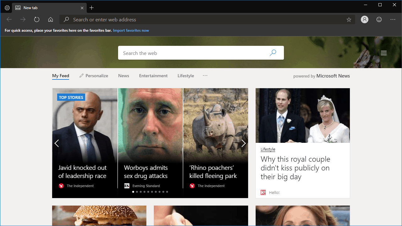Open a new tab with the plus button
402x226 pixels.
point(91,8)
